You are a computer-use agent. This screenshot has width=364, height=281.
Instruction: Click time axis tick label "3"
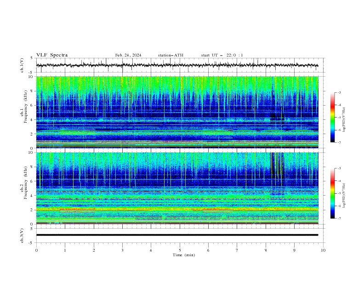coord(122,250)
